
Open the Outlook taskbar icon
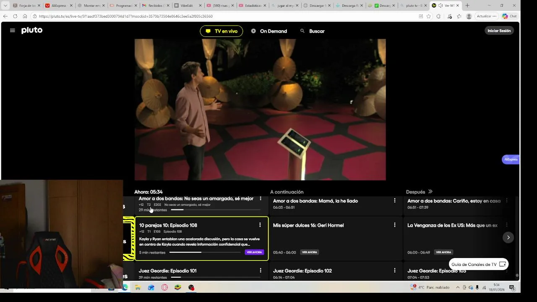tap(151, 288)
